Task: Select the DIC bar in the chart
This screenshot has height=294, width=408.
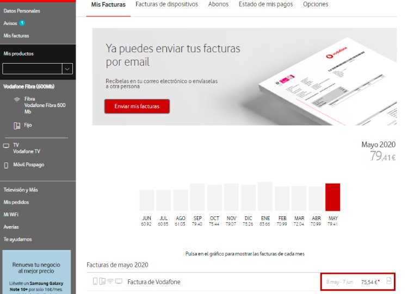Action: 248,198
